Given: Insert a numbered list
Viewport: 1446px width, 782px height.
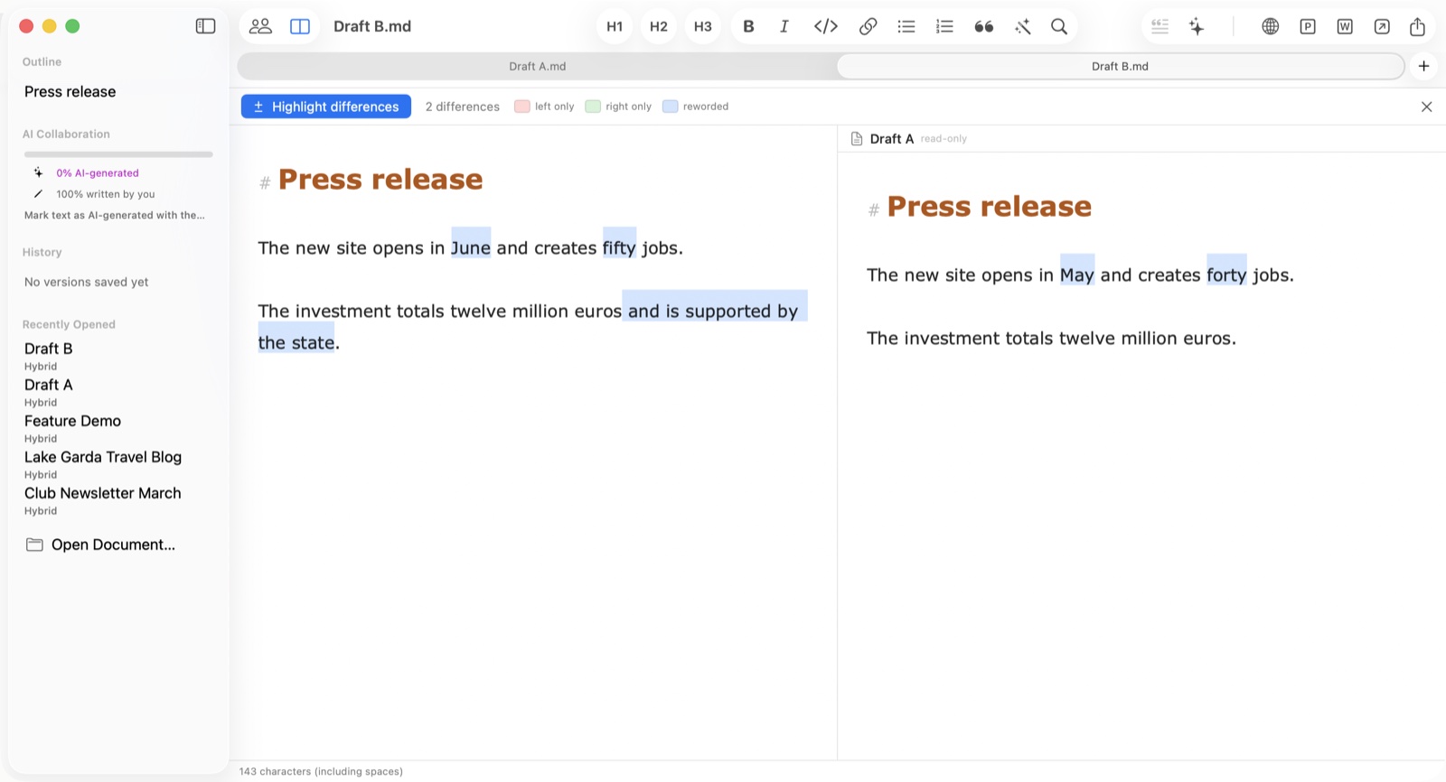Looking at the screenshot, I should (x=944, y=26).
